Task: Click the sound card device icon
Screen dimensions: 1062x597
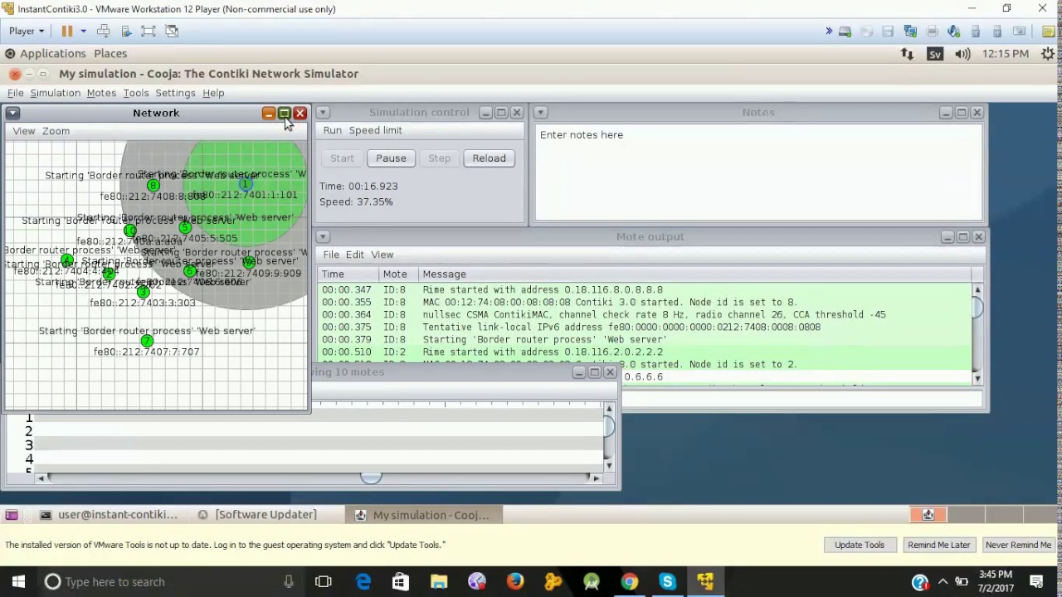Action: click(953, 31)
